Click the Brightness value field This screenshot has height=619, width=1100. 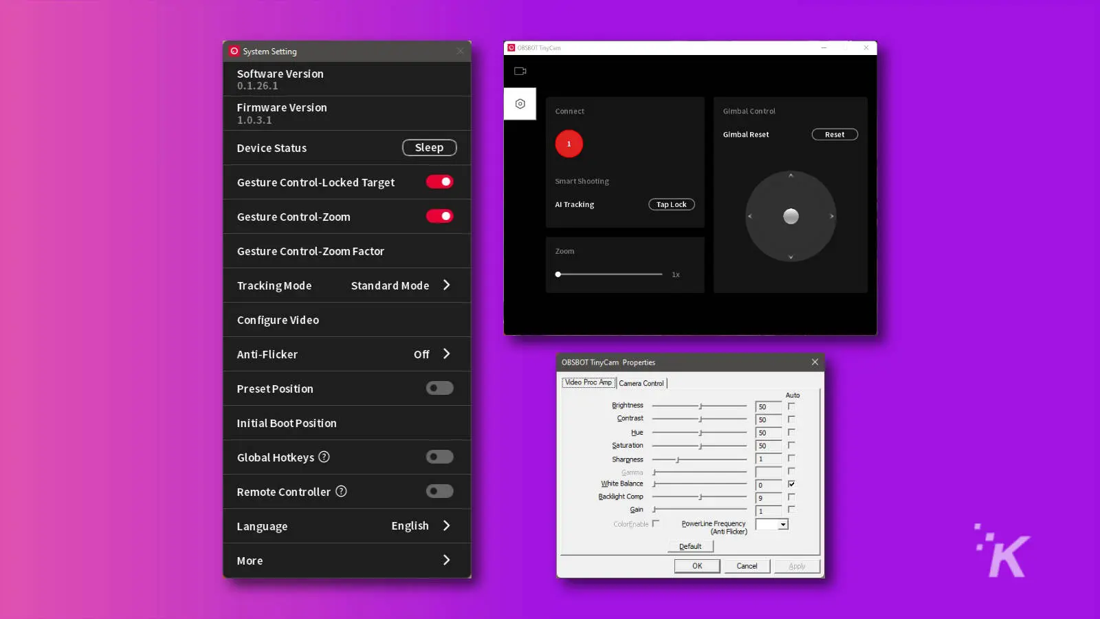tap(769, 406)
